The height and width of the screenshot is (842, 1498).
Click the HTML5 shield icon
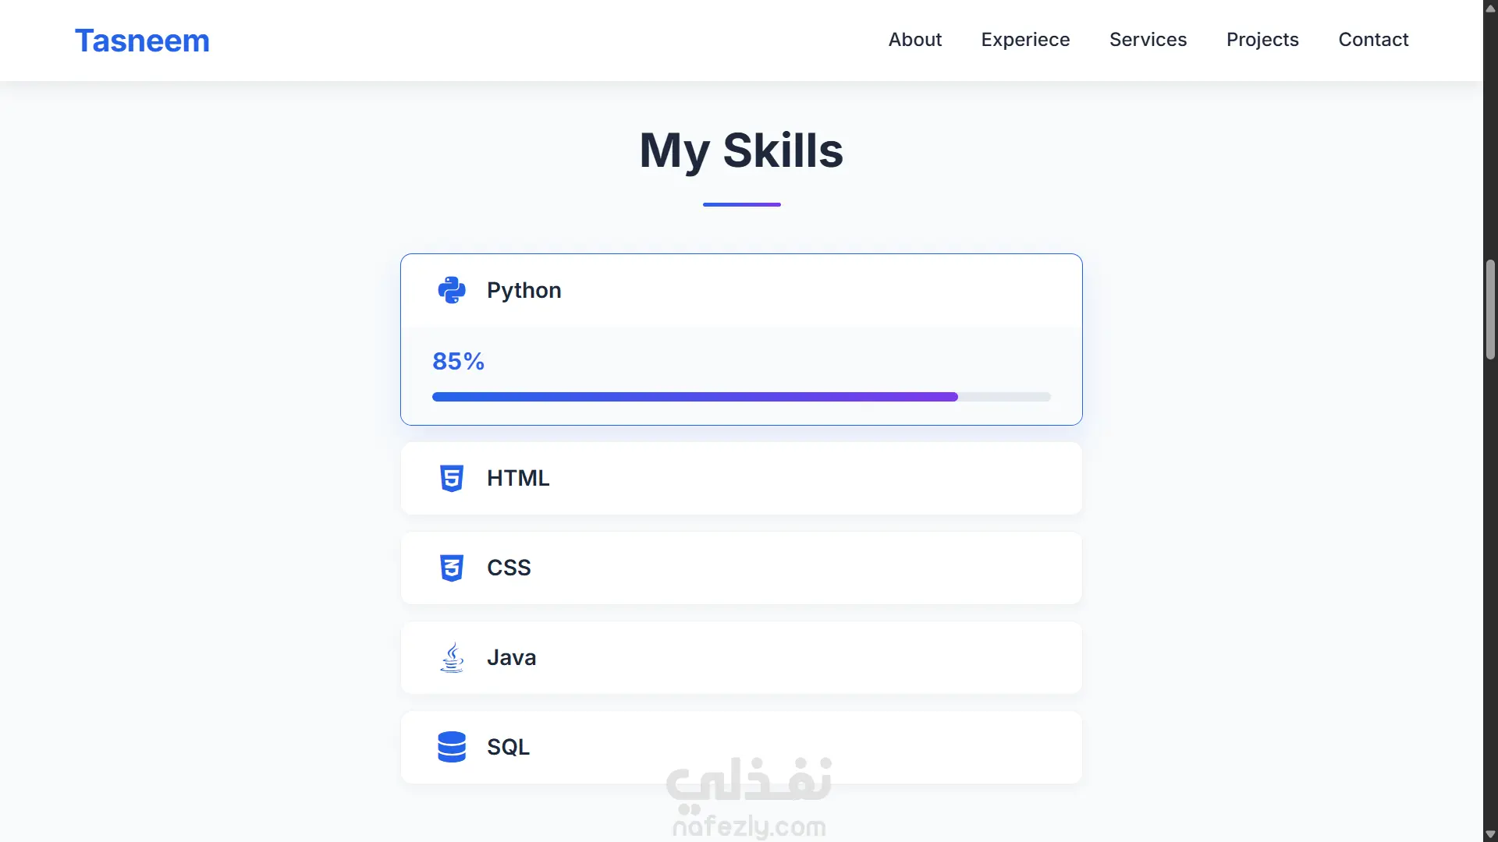point(452,478)
